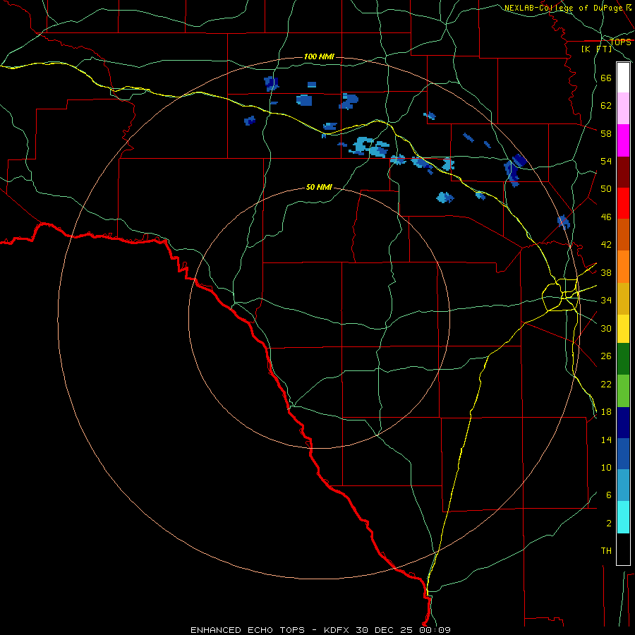
Task: Click the '50' legend value
Action: click(x=606, y=189)
